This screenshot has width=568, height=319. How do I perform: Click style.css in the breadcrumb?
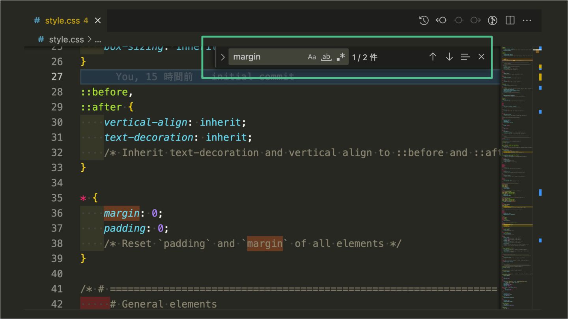tap(66, 39)
